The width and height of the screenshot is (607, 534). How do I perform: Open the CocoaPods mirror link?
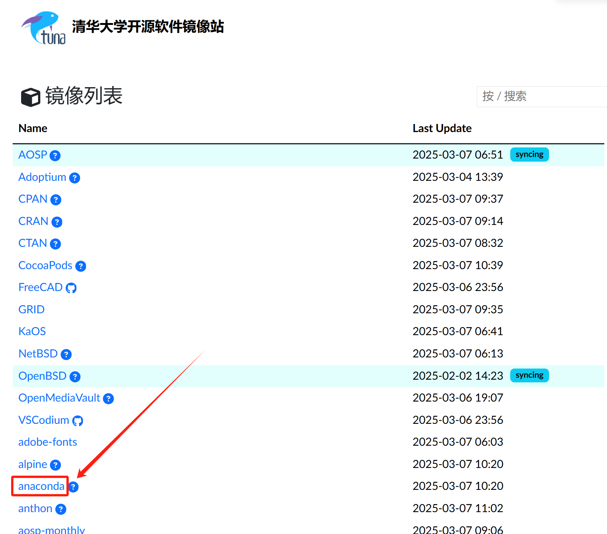pyautogui.click(x=45, y=265)
